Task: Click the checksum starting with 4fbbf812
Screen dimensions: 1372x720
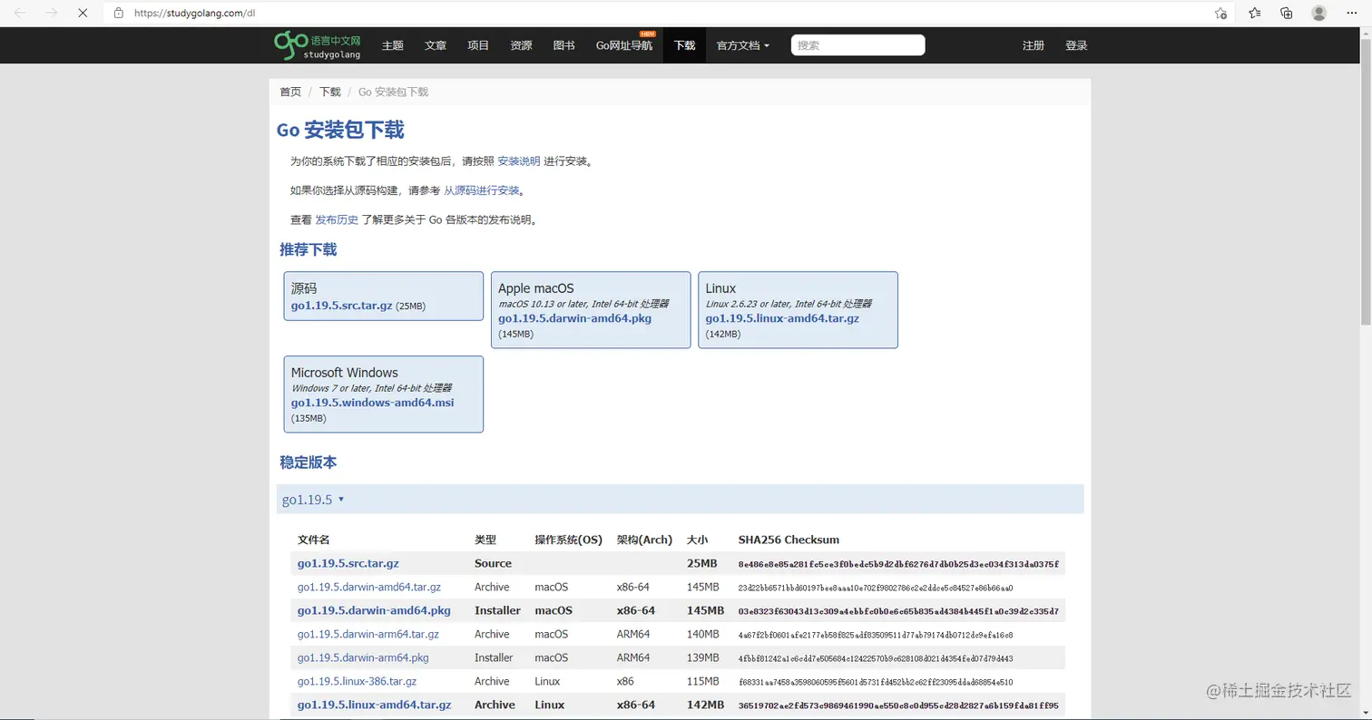Action: [876, 658]
